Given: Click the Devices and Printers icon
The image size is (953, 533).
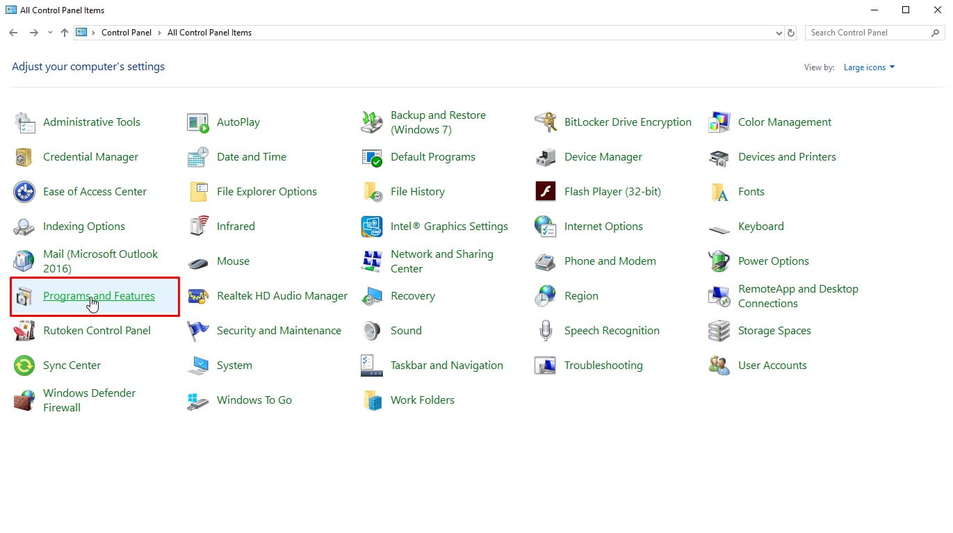Looking at the screenshot, I should [x=719, y=157].
